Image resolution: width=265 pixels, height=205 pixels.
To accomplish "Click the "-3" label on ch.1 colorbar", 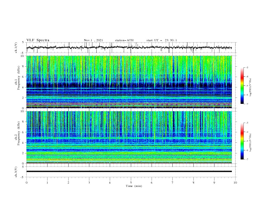I will [x=247, y=67].
